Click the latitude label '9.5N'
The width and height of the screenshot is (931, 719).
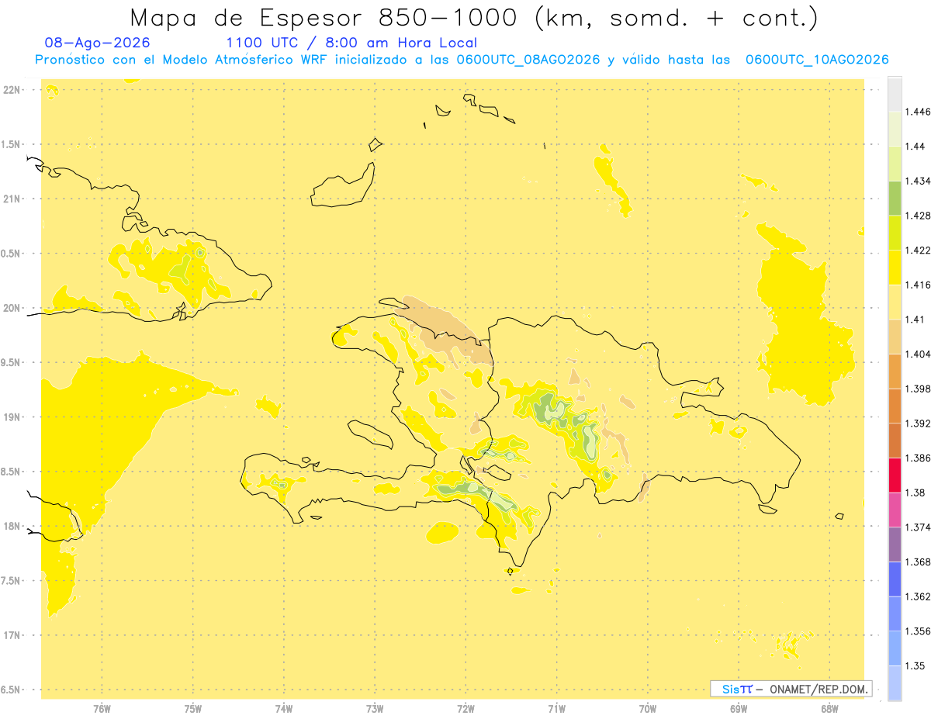pyautogui.click(x=12, y=363)
